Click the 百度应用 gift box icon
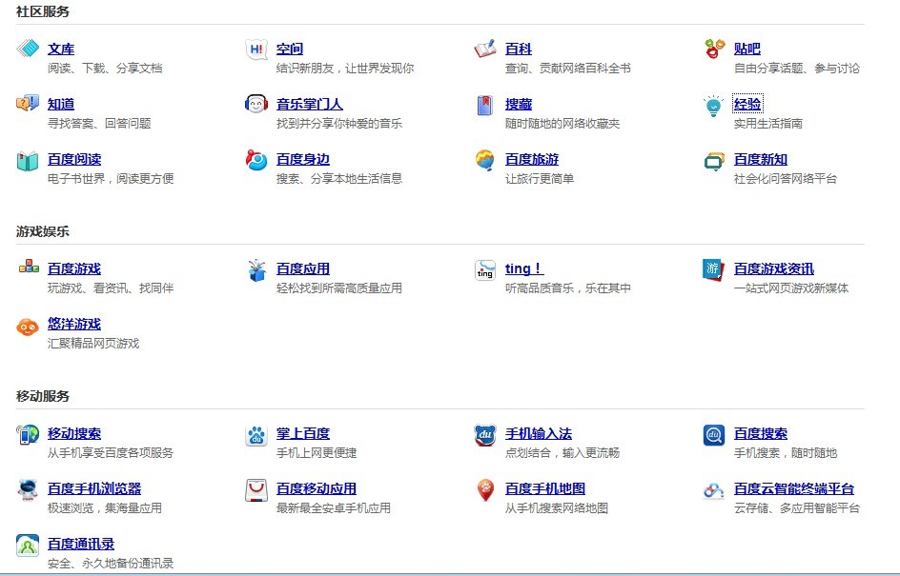Screen dimensions: 900x576 [256, 270]
